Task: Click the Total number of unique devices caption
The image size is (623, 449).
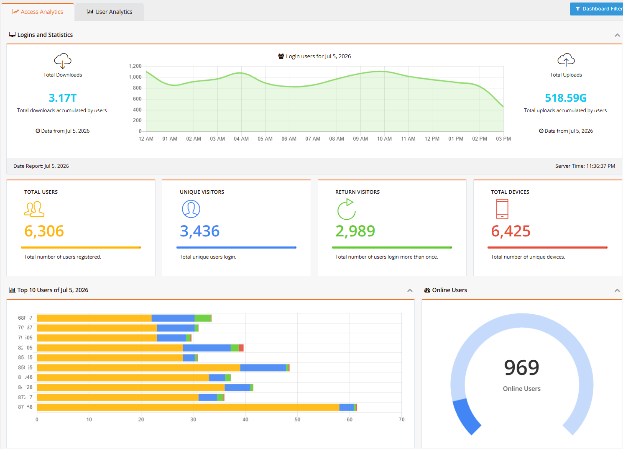Action: coord(528,257)
